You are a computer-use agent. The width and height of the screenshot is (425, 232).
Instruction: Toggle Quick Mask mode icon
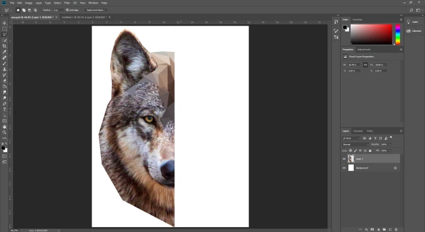4,156
